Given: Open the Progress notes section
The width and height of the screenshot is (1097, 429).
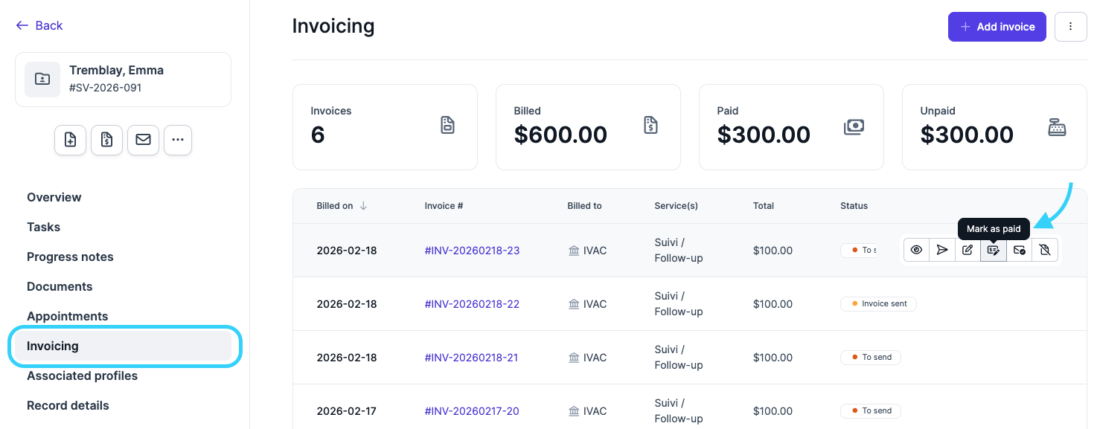Looking at the screenshot, I should click(x=70, y=257).
